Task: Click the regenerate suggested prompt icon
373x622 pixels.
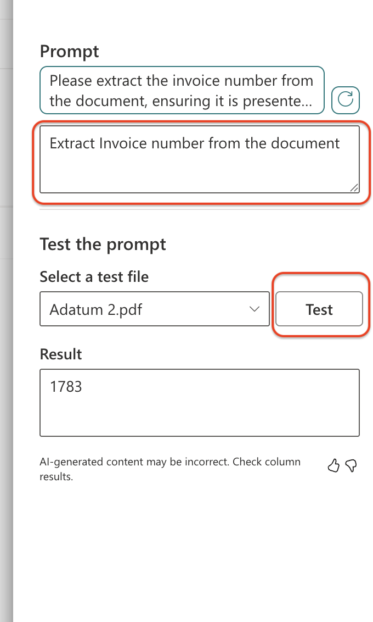Action: point(345,100)
